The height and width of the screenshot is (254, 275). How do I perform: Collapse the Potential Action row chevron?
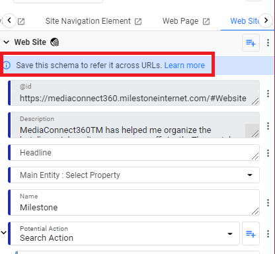(x=3, y=232)
